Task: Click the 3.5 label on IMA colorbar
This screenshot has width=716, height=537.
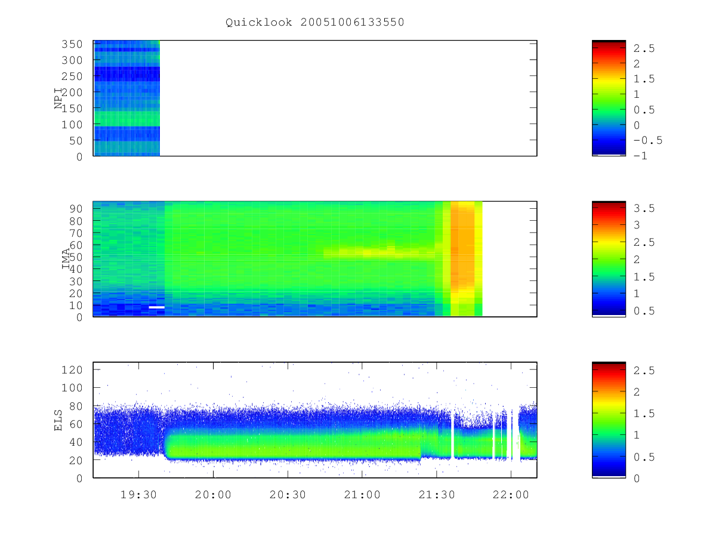Action: pos(644,208)
